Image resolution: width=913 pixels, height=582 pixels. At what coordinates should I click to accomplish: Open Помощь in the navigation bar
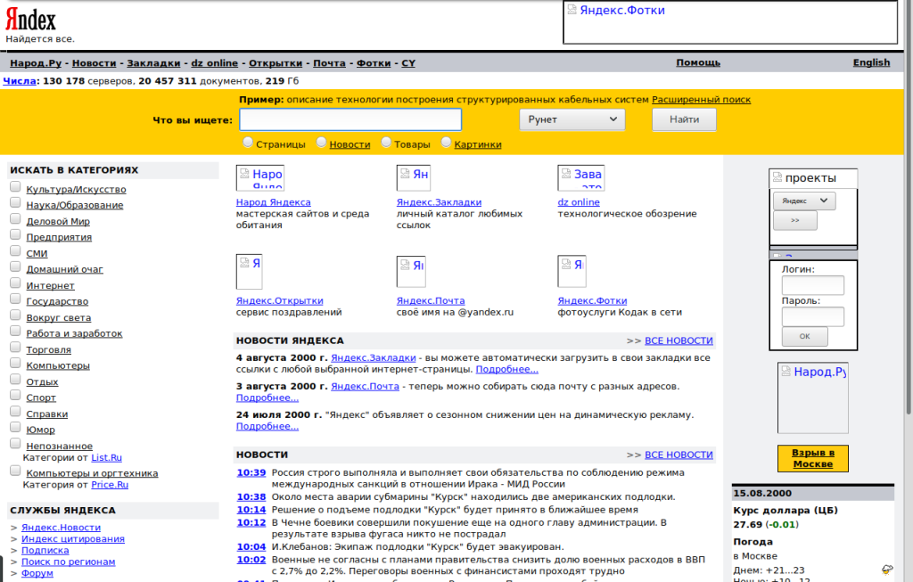click(x=698, y=62)
